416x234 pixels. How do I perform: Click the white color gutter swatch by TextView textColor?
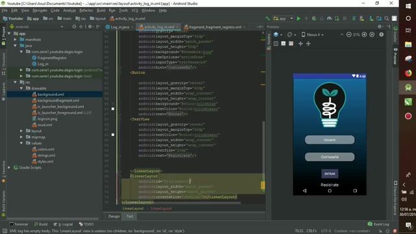coord(112,135)
